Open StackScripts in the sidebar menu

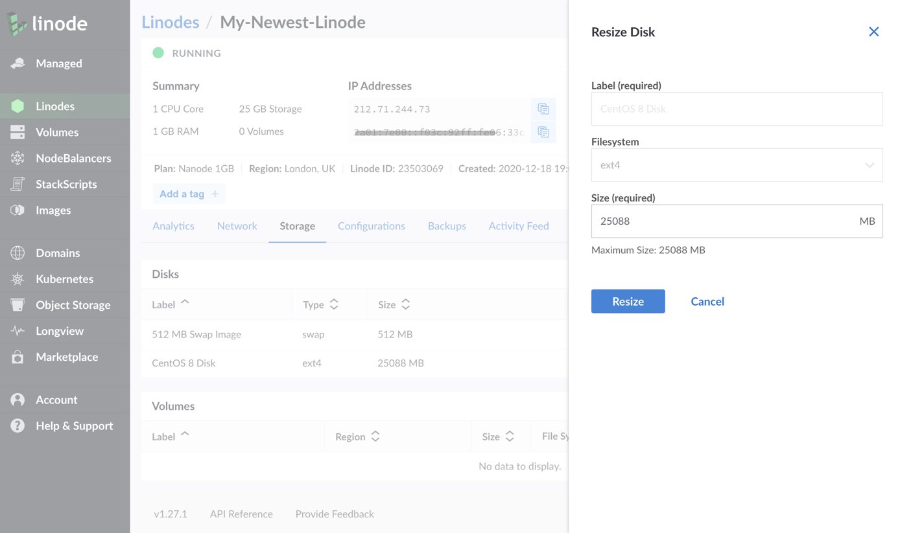(65, 184)
